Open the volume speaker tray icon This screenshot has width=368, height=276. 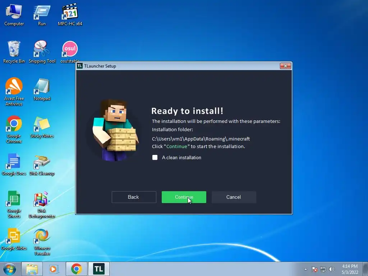[332, 269]
